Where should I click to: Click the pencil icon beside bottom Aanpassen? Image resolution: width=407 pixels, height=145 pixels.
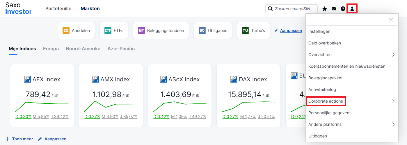click(40, 139)
